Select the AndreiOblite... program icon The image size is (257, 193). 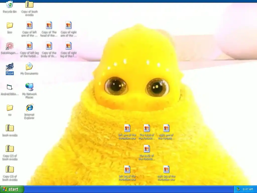click(10, 87)
